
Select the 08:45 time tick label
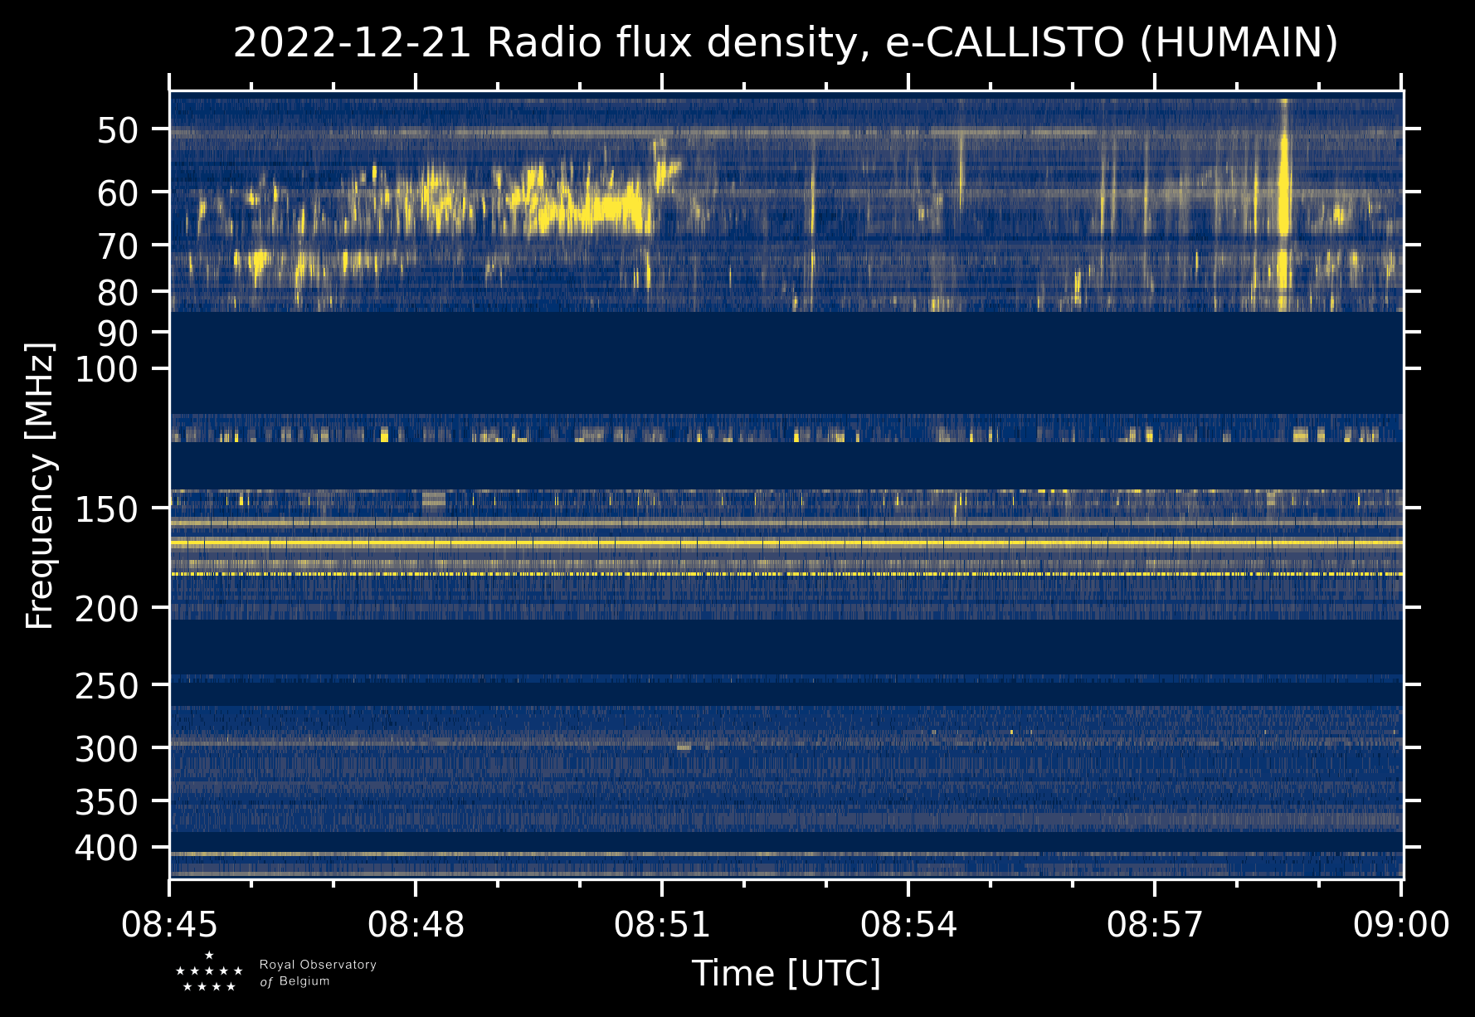tap(170, 924)
